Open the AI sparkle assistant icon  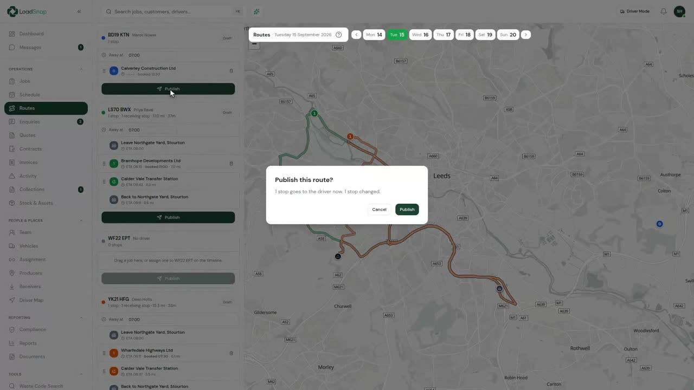click(256, 11)
